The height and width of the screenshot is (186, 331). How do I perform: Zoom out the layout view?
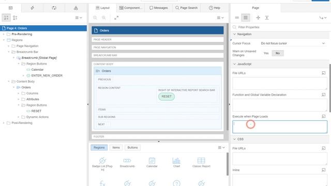click(95, 18)
